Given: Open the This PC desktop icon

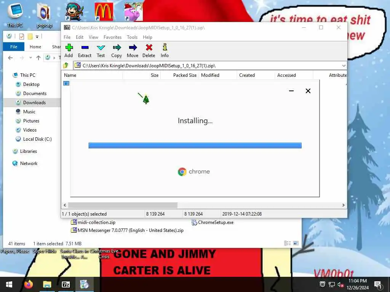Looking at the screenshot, I should [15, 15].
